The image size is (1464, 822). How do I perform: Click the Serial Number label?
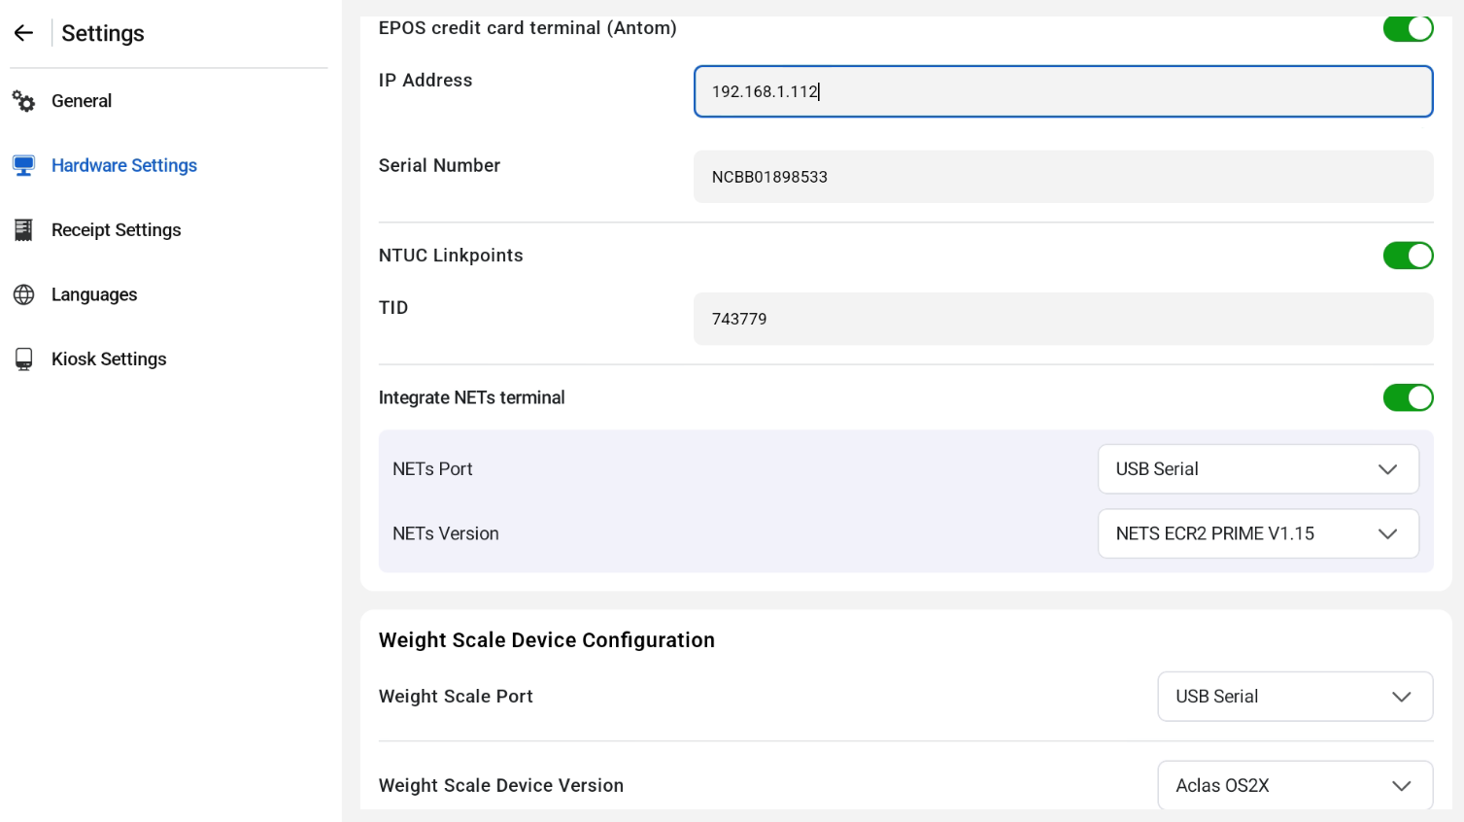[439, 165]
